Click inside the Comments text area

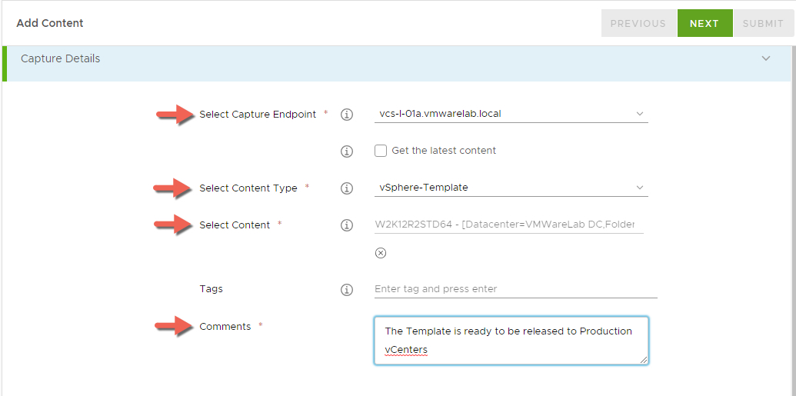tap(511, 340)
